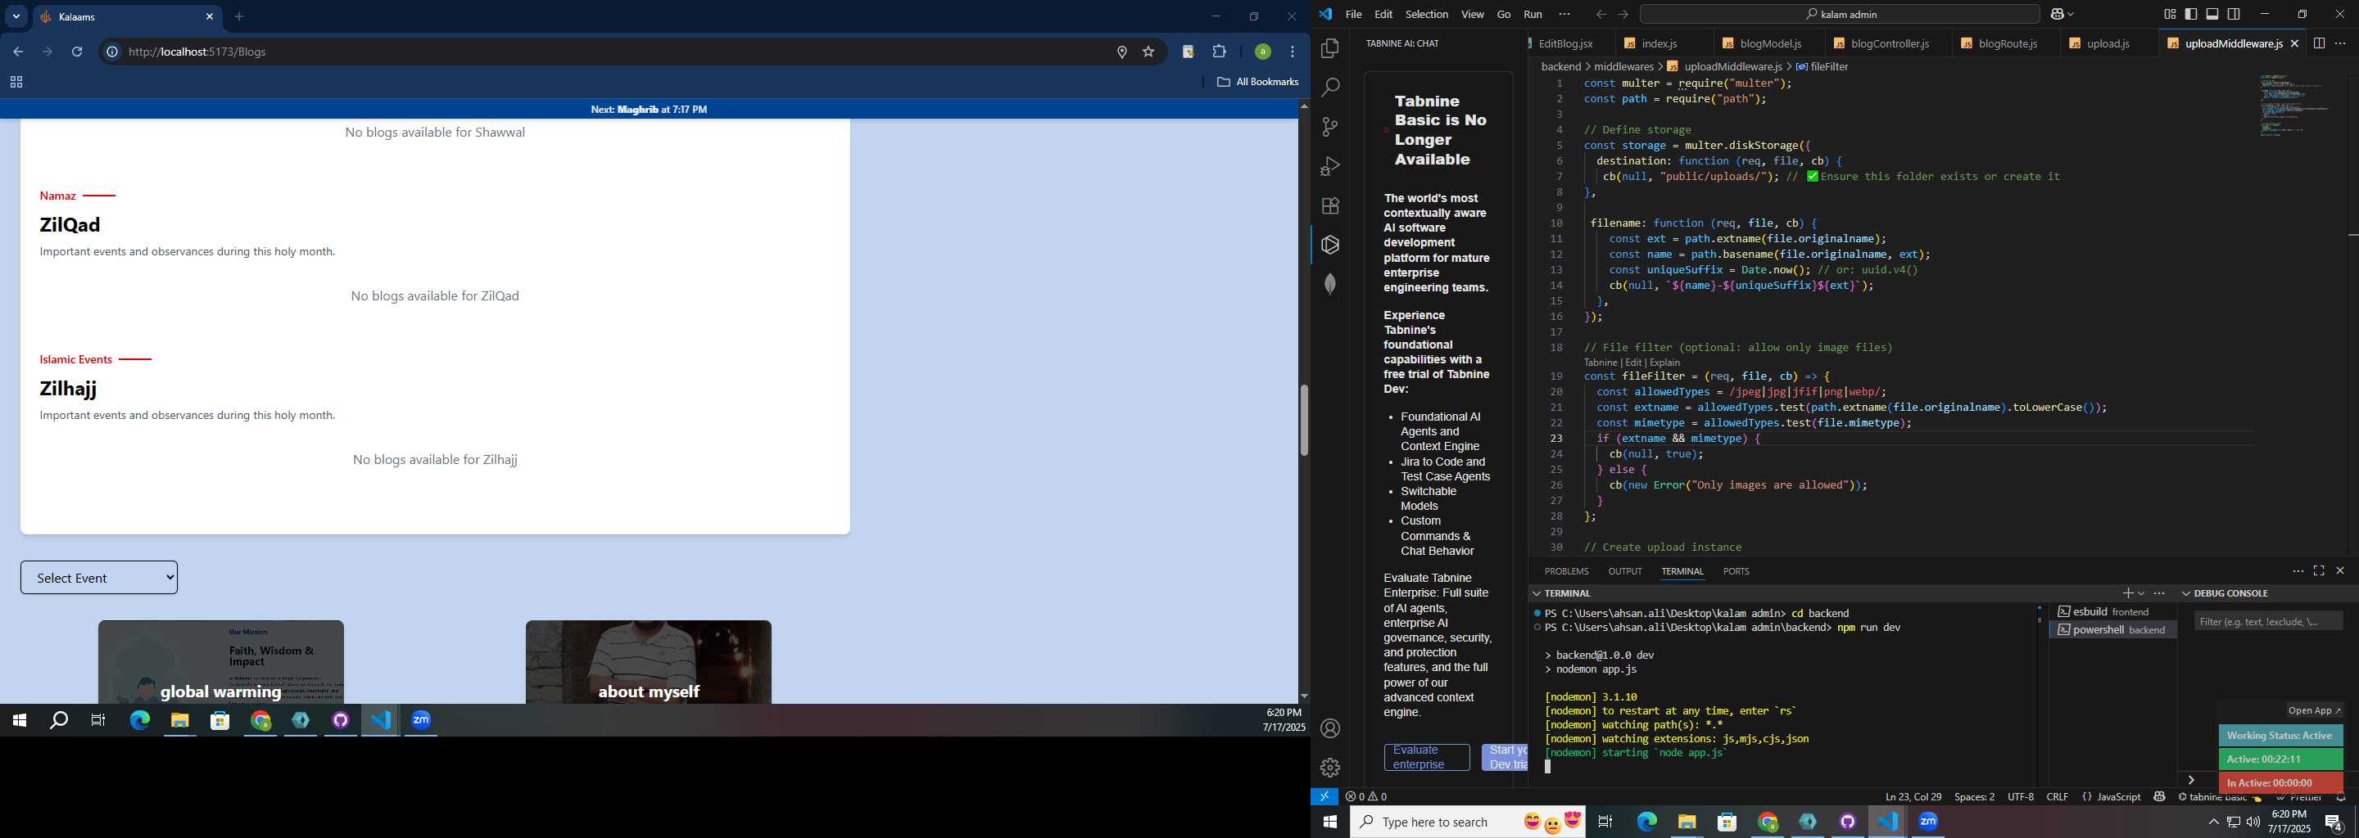The height and width of the screenshot is (838, 2359).
Task: Open a new tab in Chrome
Action: 239,16
